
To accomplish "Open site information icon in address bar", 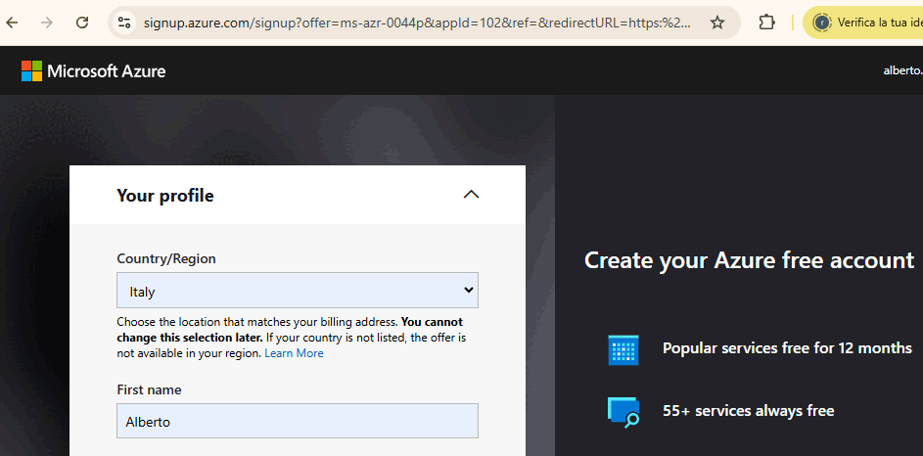I will 124,23.
